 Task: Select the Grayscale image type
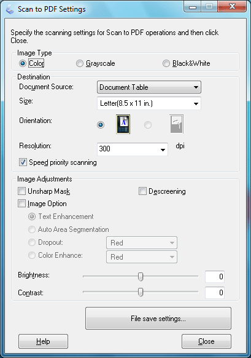[x=80, y=63]
